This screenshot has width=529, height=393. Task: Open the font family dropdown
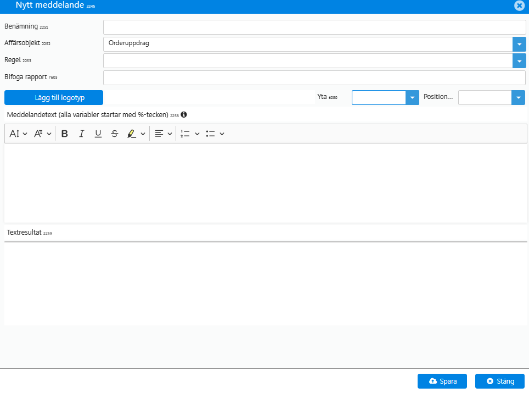click(x=42, y=134)
